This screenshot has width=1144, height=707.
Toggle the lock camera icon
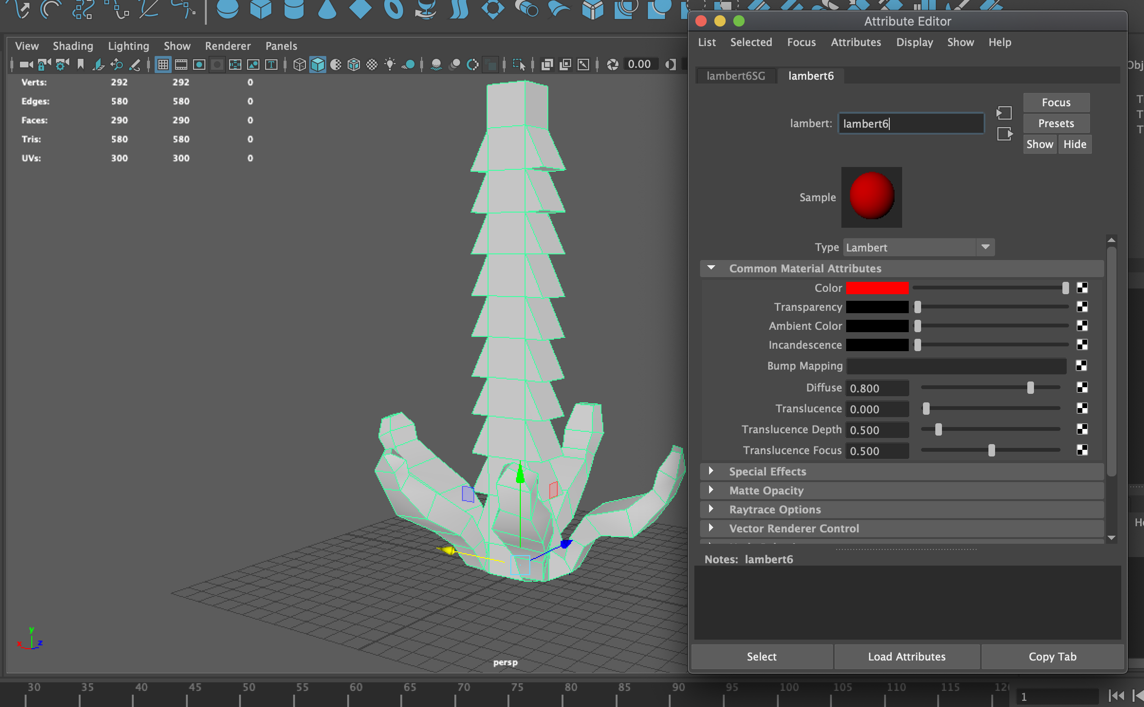[x=44, y=65]
